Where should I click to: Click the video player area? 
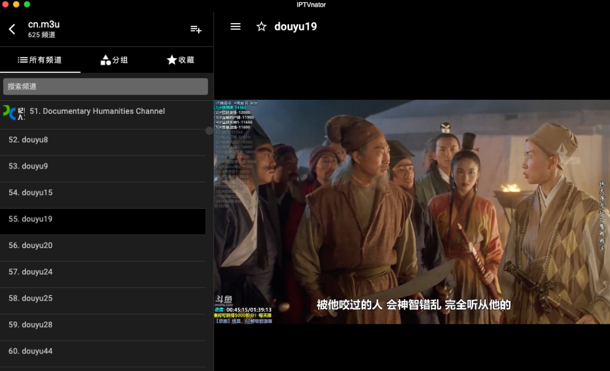click(x=412, y=211)
